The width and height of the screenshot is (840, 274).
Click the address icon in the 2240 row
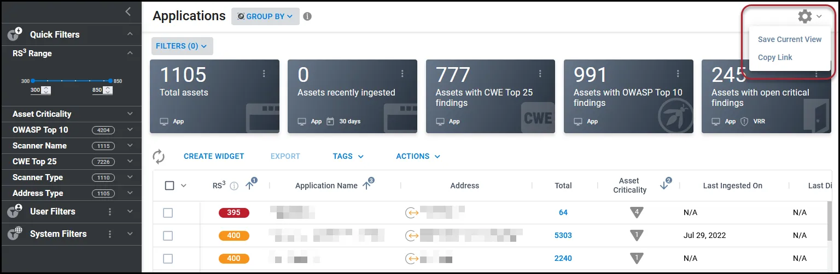pos(411,259)
